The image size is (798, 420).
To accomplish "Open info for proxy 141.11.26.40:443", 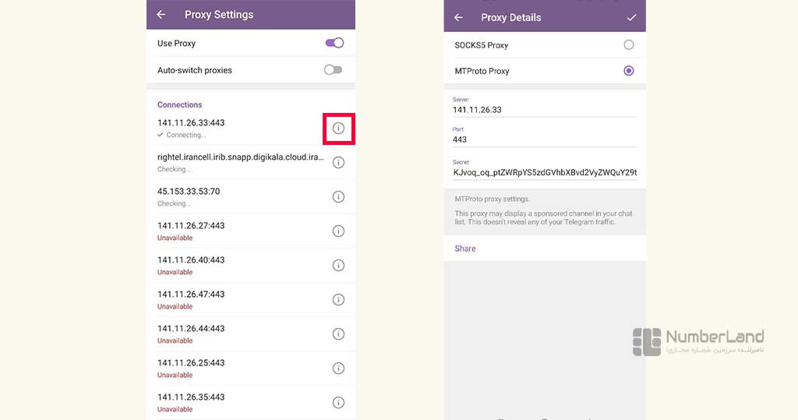I will tap(338, 265).
